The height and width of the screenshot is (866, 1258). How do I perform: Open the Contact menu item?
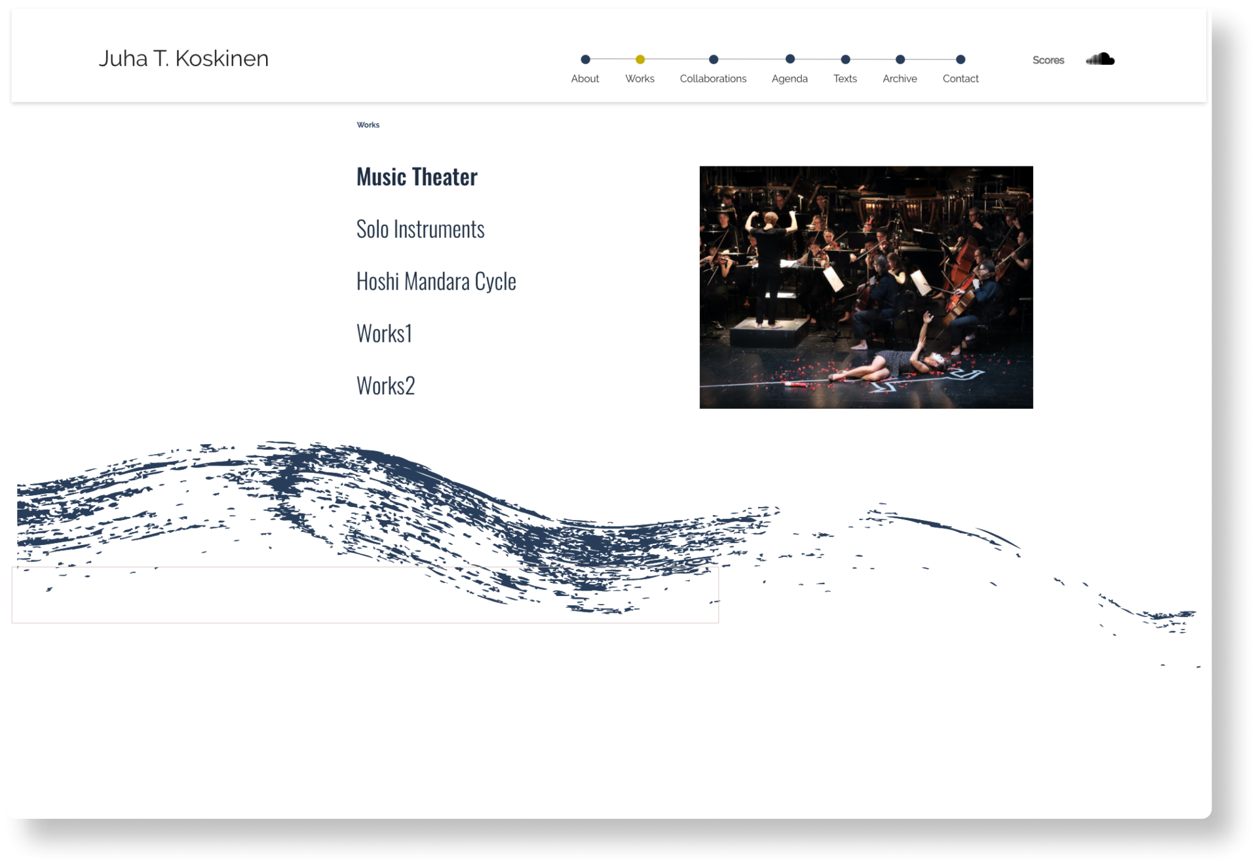tap(961, 79)
